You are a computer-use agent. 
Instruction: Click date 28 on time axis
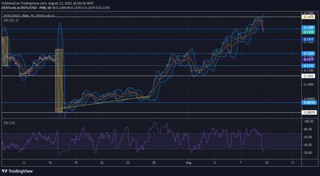point(154,163)
